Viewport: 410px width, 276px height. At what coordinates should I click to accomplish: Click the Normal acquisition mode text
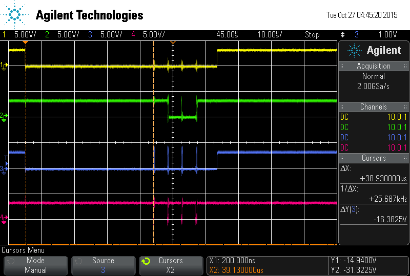click(x=374, y=76)
